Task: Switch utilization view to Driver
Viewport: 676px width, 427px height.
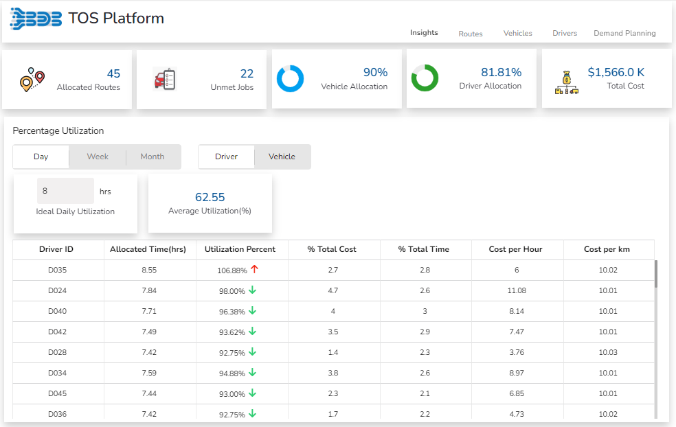Action: coord(226,157)
